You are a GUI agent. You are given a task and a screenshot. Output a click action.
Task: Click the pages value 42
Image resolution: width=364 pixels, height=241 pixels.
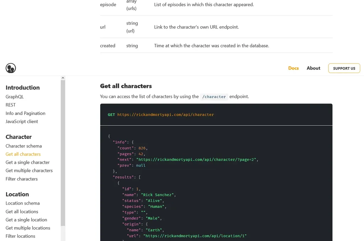141,154
